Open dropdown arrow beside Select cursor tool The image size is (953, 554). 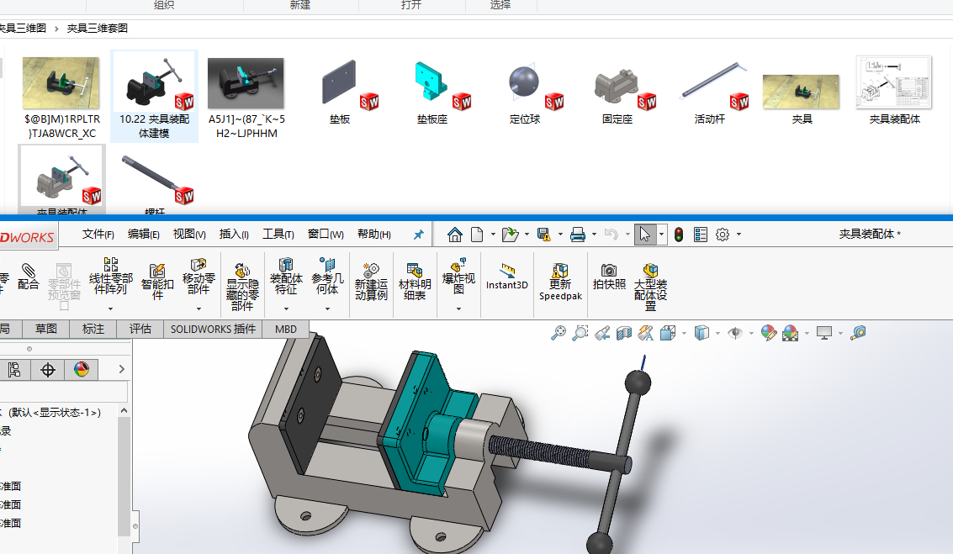coord(661,235)
